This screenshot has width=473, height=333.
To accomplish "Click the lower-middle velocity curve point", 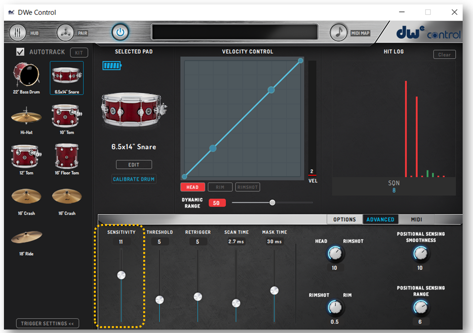I will click(x=213, y=148).
